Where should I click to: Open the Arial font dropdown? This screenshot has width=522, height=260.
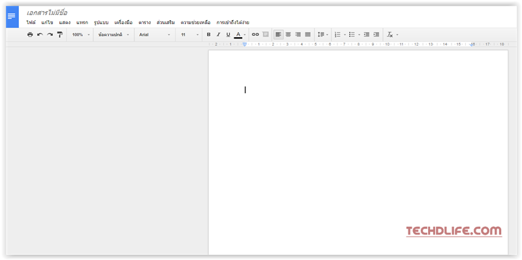click(155, 35)
